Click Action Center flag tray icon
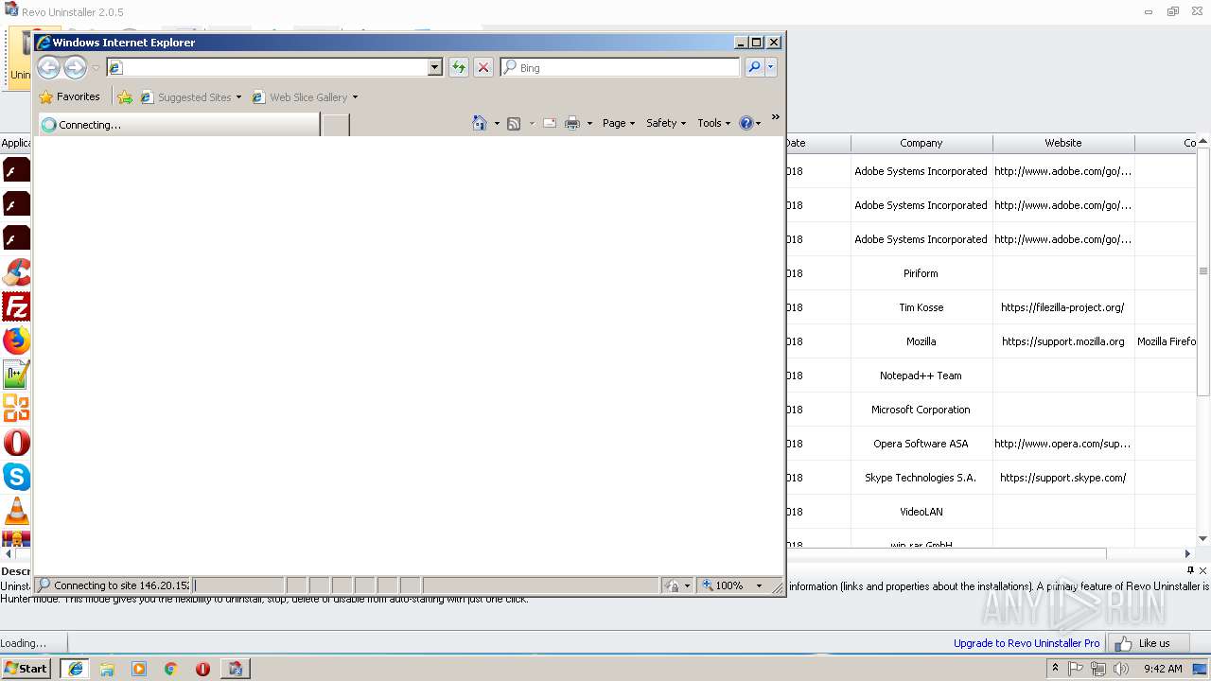The width and height of the screenshot is (1211, 681). [x=1076, y=669]
